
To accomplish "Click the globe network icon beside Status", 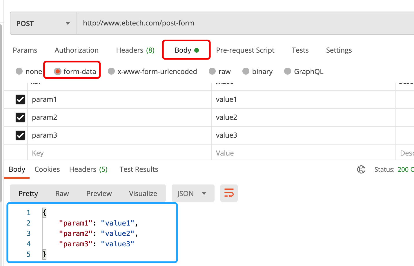I will click(361, 169).
